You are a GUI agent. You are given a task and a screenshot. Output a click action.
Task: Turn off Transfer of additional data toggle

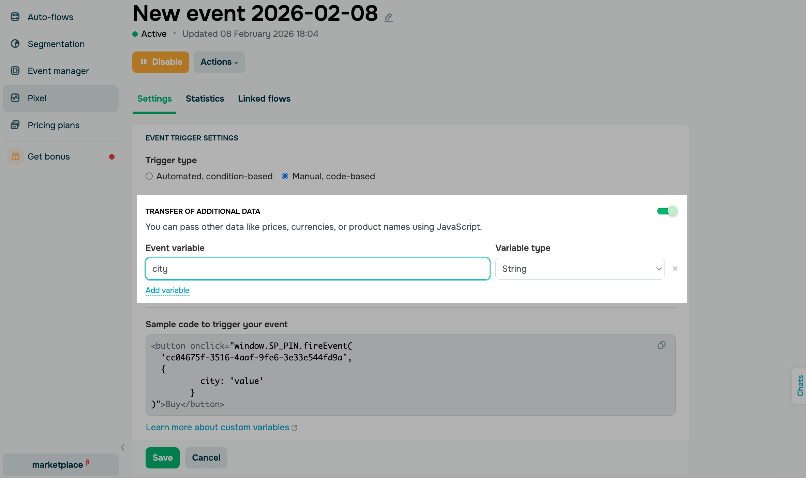coord(667,211)
